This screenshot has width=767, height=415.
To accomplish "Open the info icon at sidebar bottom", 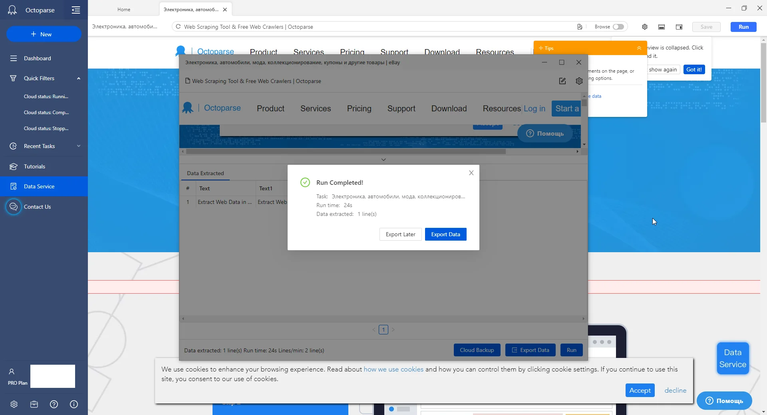I will click(x=74, y=404).
